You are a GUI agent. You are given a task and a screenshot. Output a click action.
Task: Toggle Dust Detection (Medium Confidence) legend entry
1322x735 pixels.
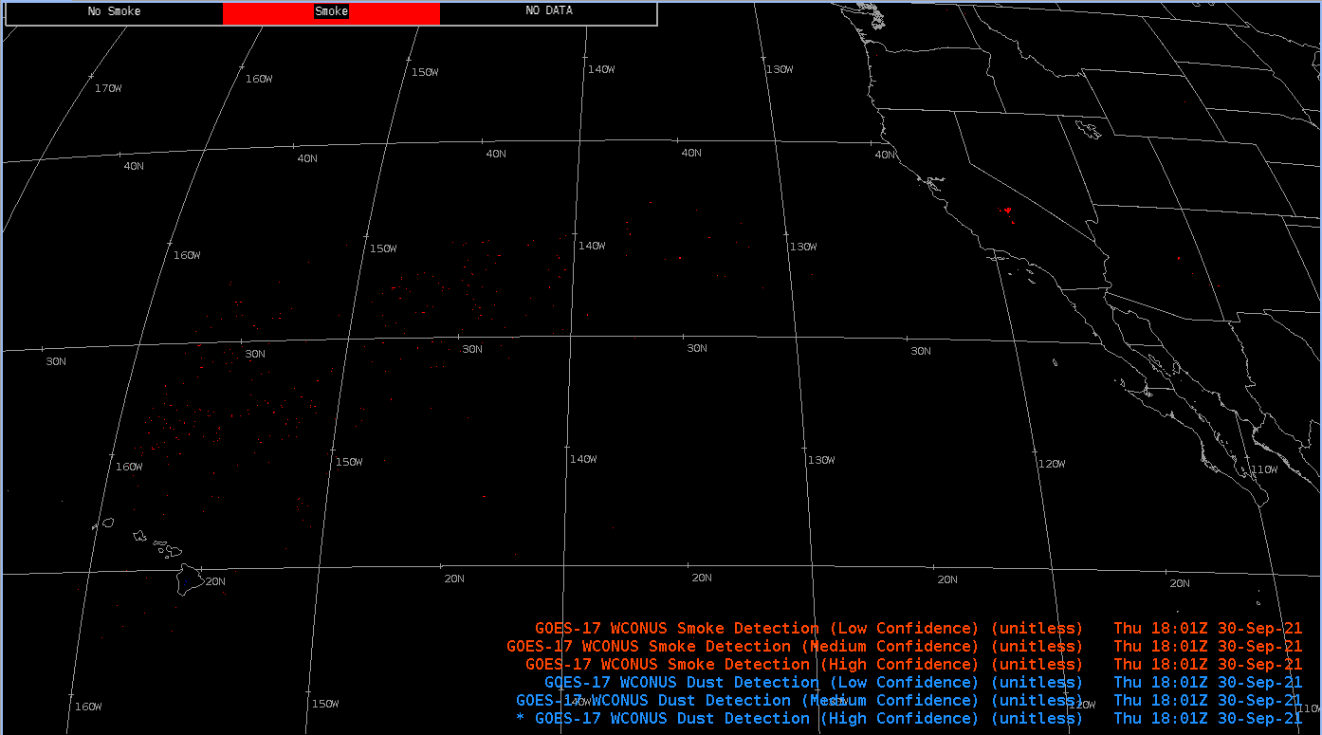(909, 701)
